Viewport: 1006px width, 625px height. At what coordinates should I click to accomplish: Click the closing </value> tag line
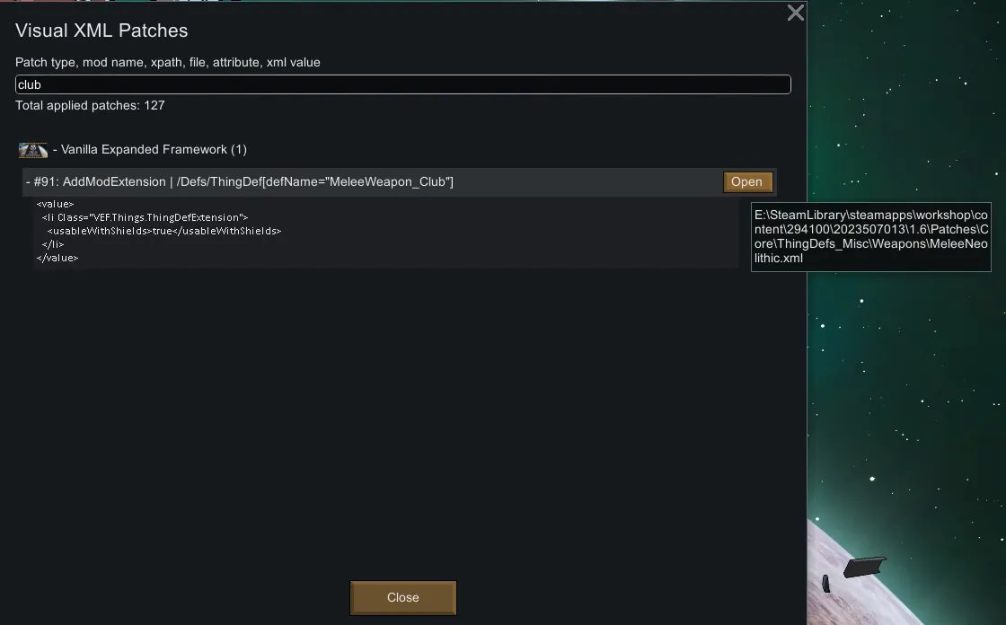57,258
